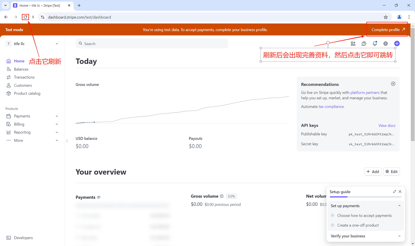This screenshot has height=246, width=415.
Task: Click inside the Search field
Action: [152, 44]
